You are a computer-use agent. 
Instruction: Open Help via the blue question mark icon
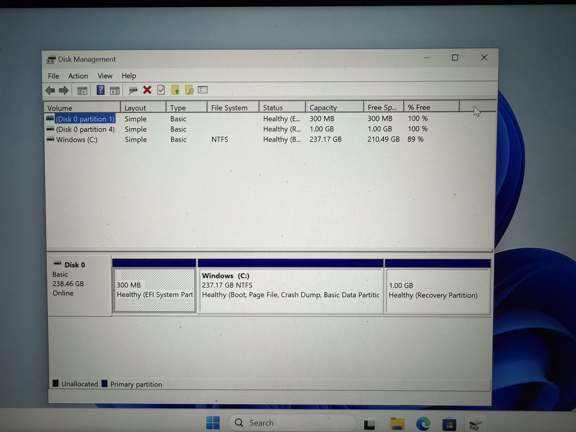(100, 90)
